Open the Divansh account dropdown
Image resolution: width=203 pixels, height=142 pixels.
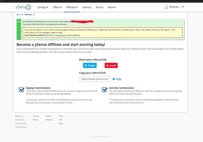point(176,7)
